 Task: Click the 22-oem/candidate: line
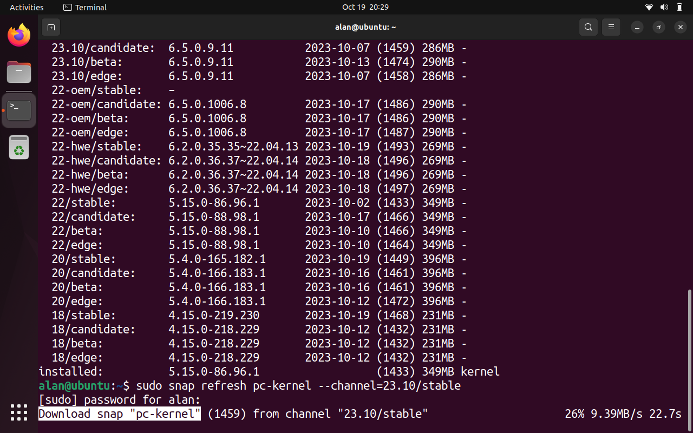click(259, 104)
